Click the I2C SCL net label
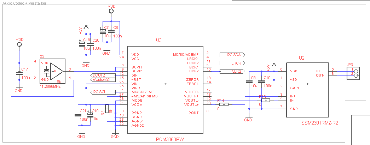370x145 pixels. click(103, 92)
